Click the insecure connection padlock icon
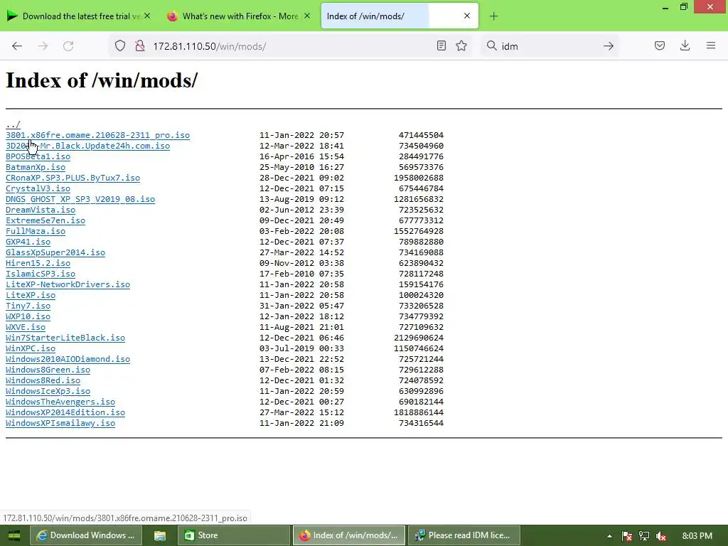The image size is (728, 546). click(x=140, y=46)
